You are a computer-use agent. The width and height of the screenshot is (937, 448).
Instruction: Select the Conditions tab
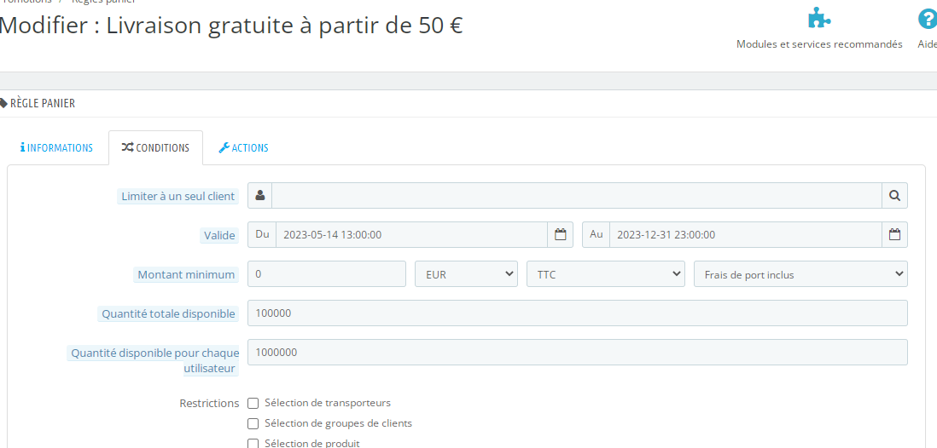tap(155, 148)
